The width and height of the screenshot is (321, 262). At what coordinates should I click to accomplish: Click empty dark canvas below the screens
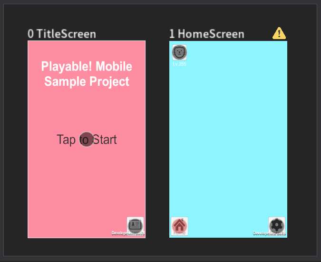tap(157, 247)
